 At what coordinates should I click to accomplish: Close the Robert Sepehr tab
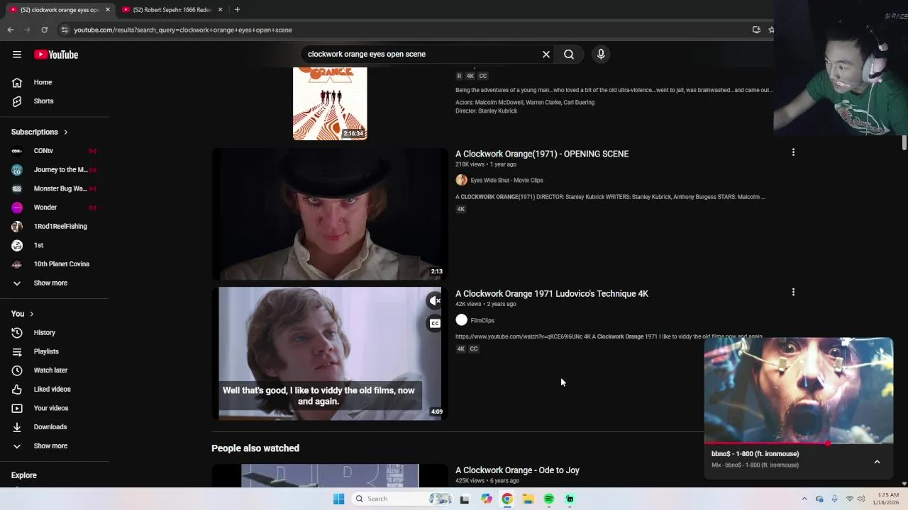click(220, 10)
